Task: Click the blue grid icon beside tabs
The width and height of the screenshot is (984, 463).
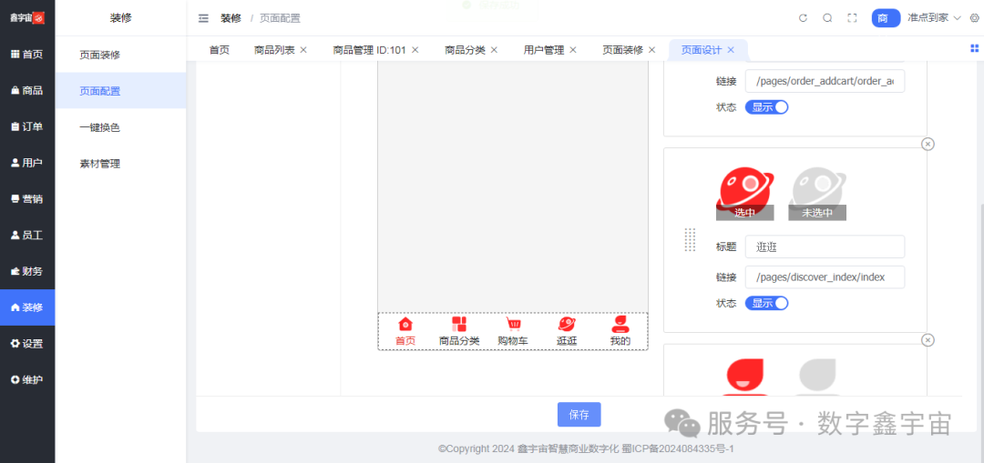Action: tap(975, 48)
